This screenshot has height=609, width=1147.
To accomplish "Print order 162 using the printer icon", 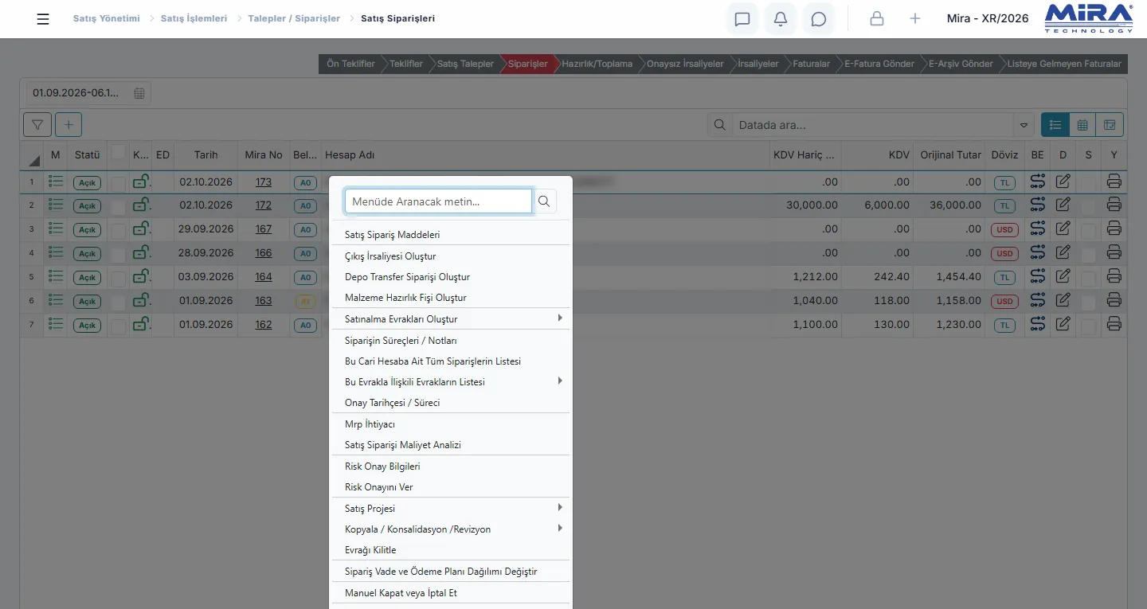I will [x=1114, y=325].
